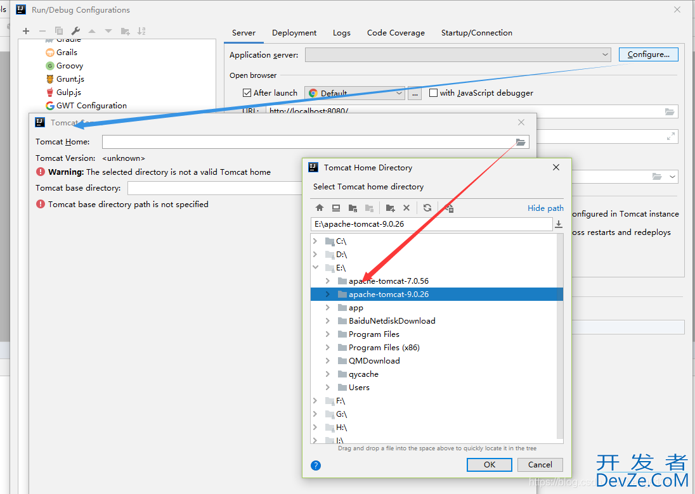The image size is (695, 494).
Task: Switch to the Deployment tab
Action: [x=294, y=33]
